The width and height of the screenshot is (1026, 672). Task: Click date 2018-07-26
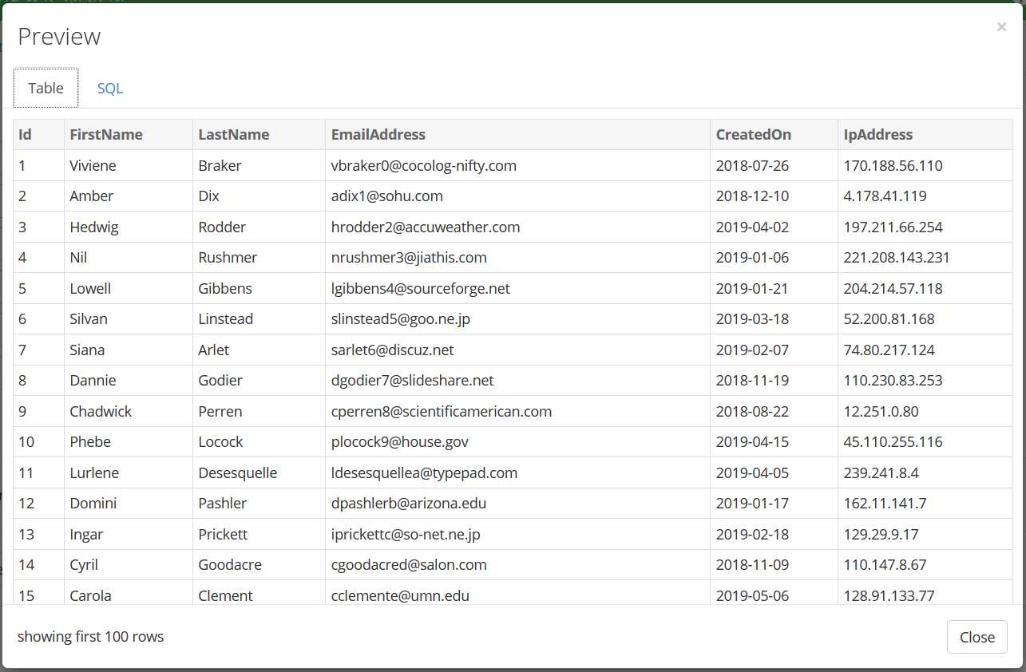pyautogui.click(x=752, y=166)
